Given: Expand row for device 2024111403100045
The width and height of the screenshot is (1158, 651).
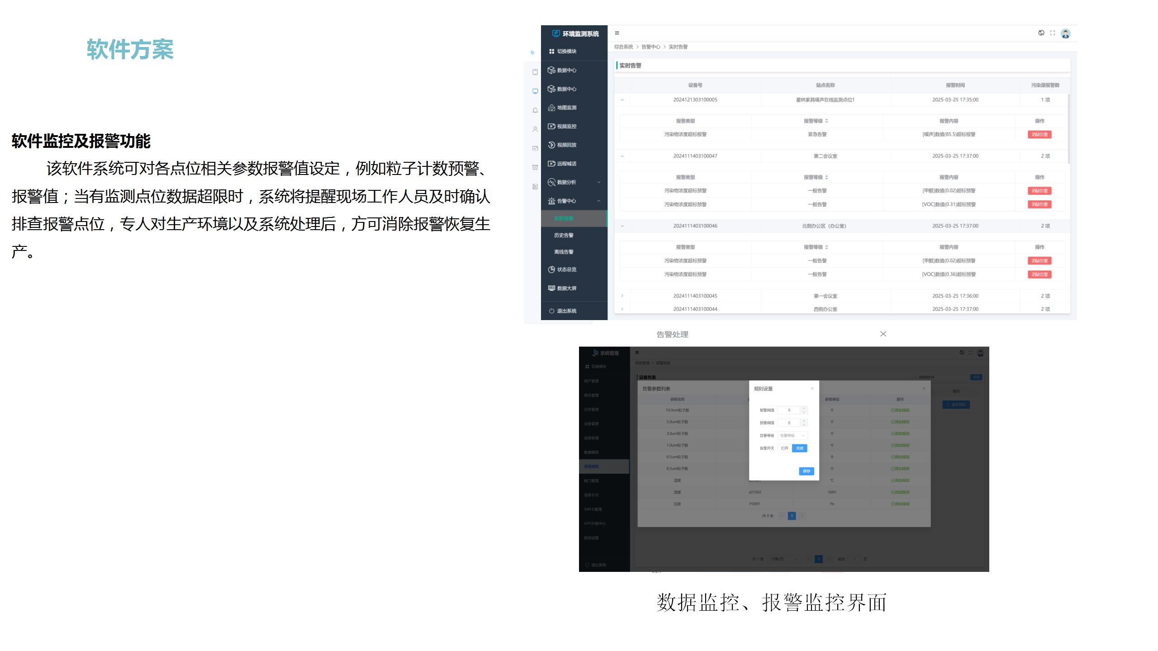Looking at the screenshot, I should tap(622, 296).
